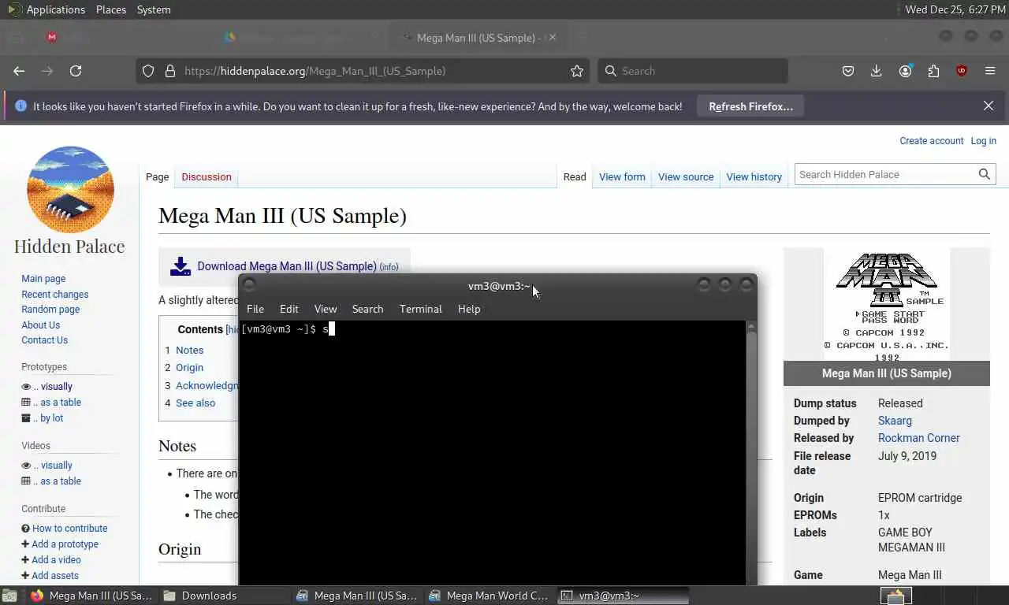Reload the page with refresh icon
Viewport: 1009px width, 605px height.
tap(76, 71)
